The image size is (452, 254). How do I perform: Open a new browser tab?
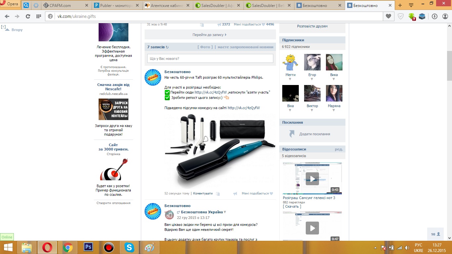click(400, 5)
